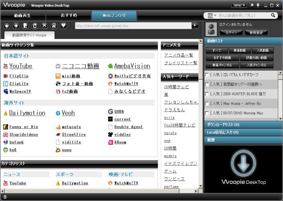Viewport: 283px width, 201px height.
Task: Open a new page tab icon
Action: 25,26
